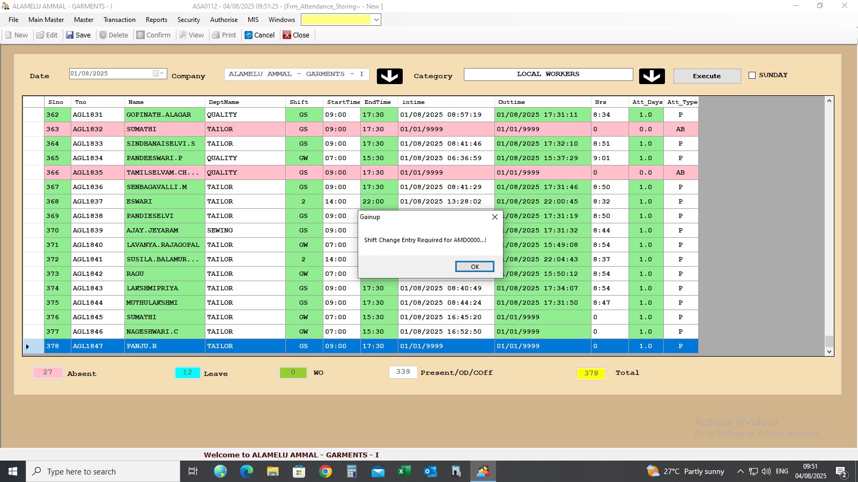Open Excel from the taskbar

click(404, 471)
